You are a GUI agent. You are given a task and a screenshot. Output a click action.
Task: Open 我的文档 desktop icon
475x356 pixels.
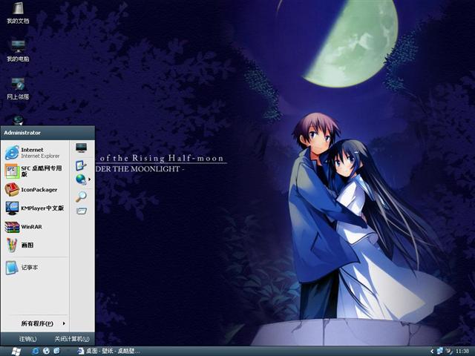(x=18, y=13)
